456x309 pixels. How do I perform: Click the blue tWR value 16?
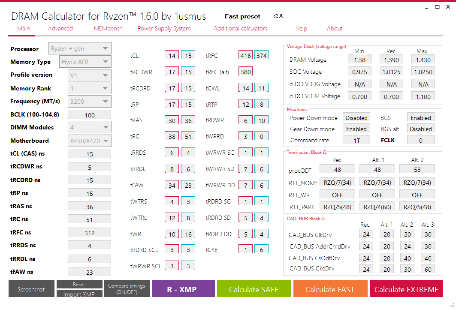pyautogui.click(x=188, y=234)
